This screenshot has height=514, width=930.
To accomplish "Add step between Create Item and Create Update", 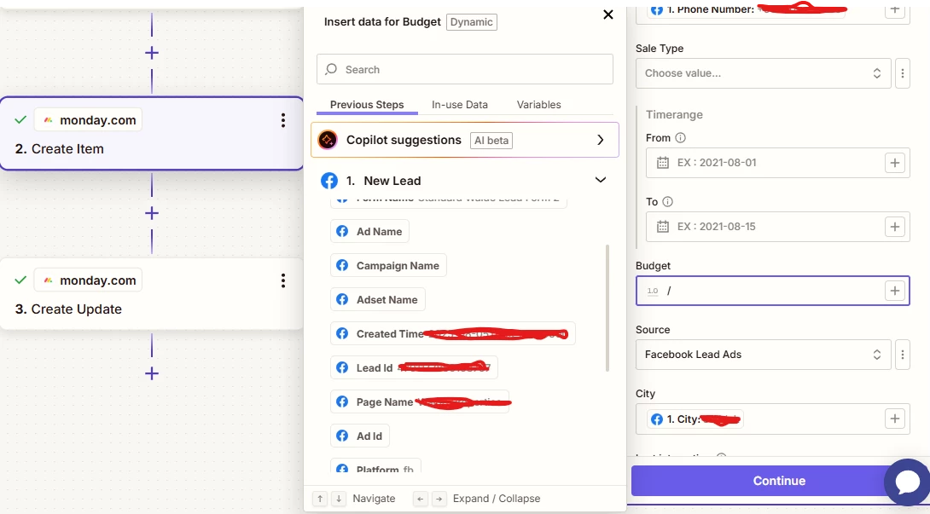I will pyautogui.click(x=152, y=213).
